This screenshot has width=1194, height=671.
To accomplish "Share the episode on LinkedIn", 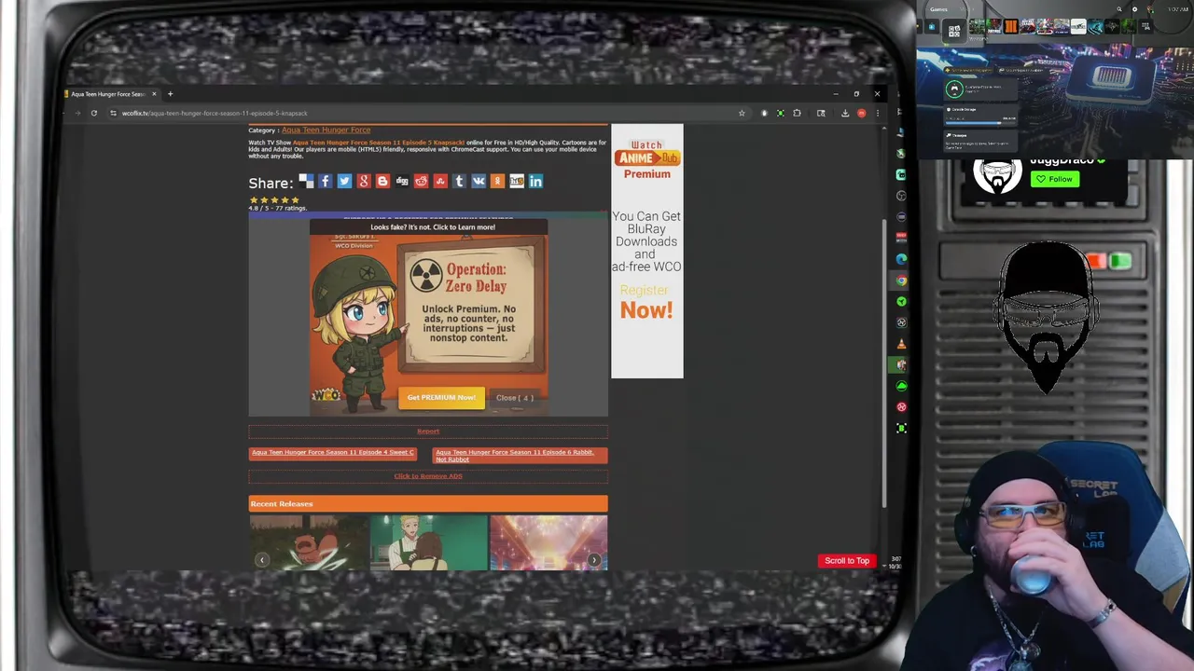I will click(535, 181).
